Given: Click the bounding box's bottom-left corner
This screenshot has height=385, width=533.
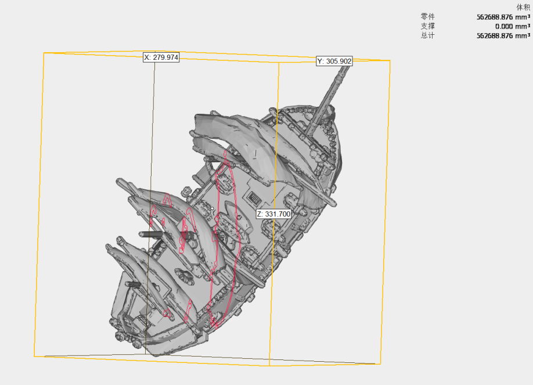Looking at the screenshot, I should [x=34, y=355].
